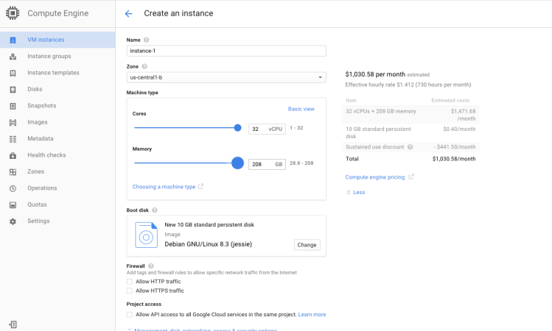Open Settings in sidebar
Viewport: 552px width, 331px height.
pyautogui.click(x=57, y=221)
